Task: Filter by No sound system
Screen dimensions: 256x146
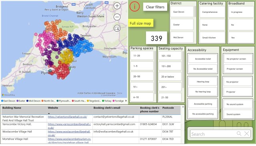Action: tap(238, 104)
